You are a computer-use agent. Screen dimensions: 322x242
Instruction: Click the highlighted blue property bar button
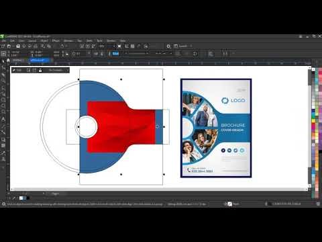pos(115,54)
